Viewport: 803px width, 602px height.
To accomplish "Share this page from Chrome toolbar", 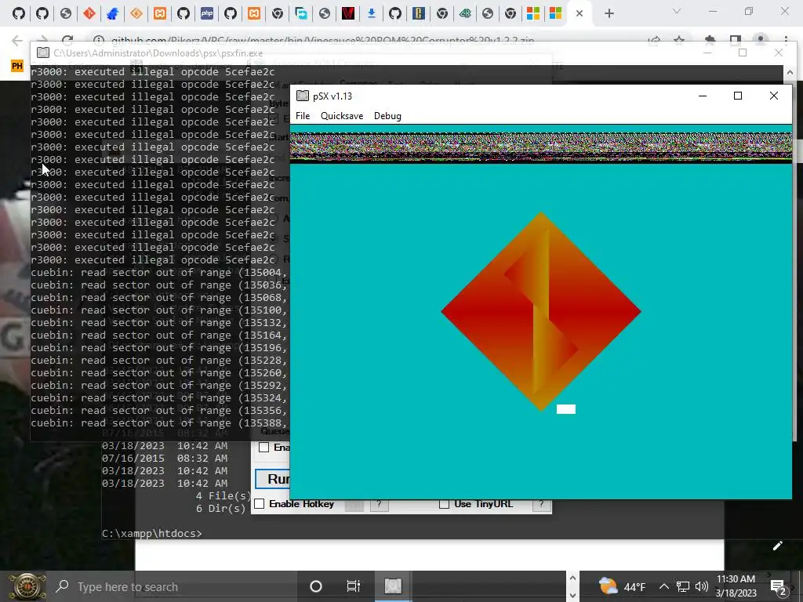I will click(654, 41).
